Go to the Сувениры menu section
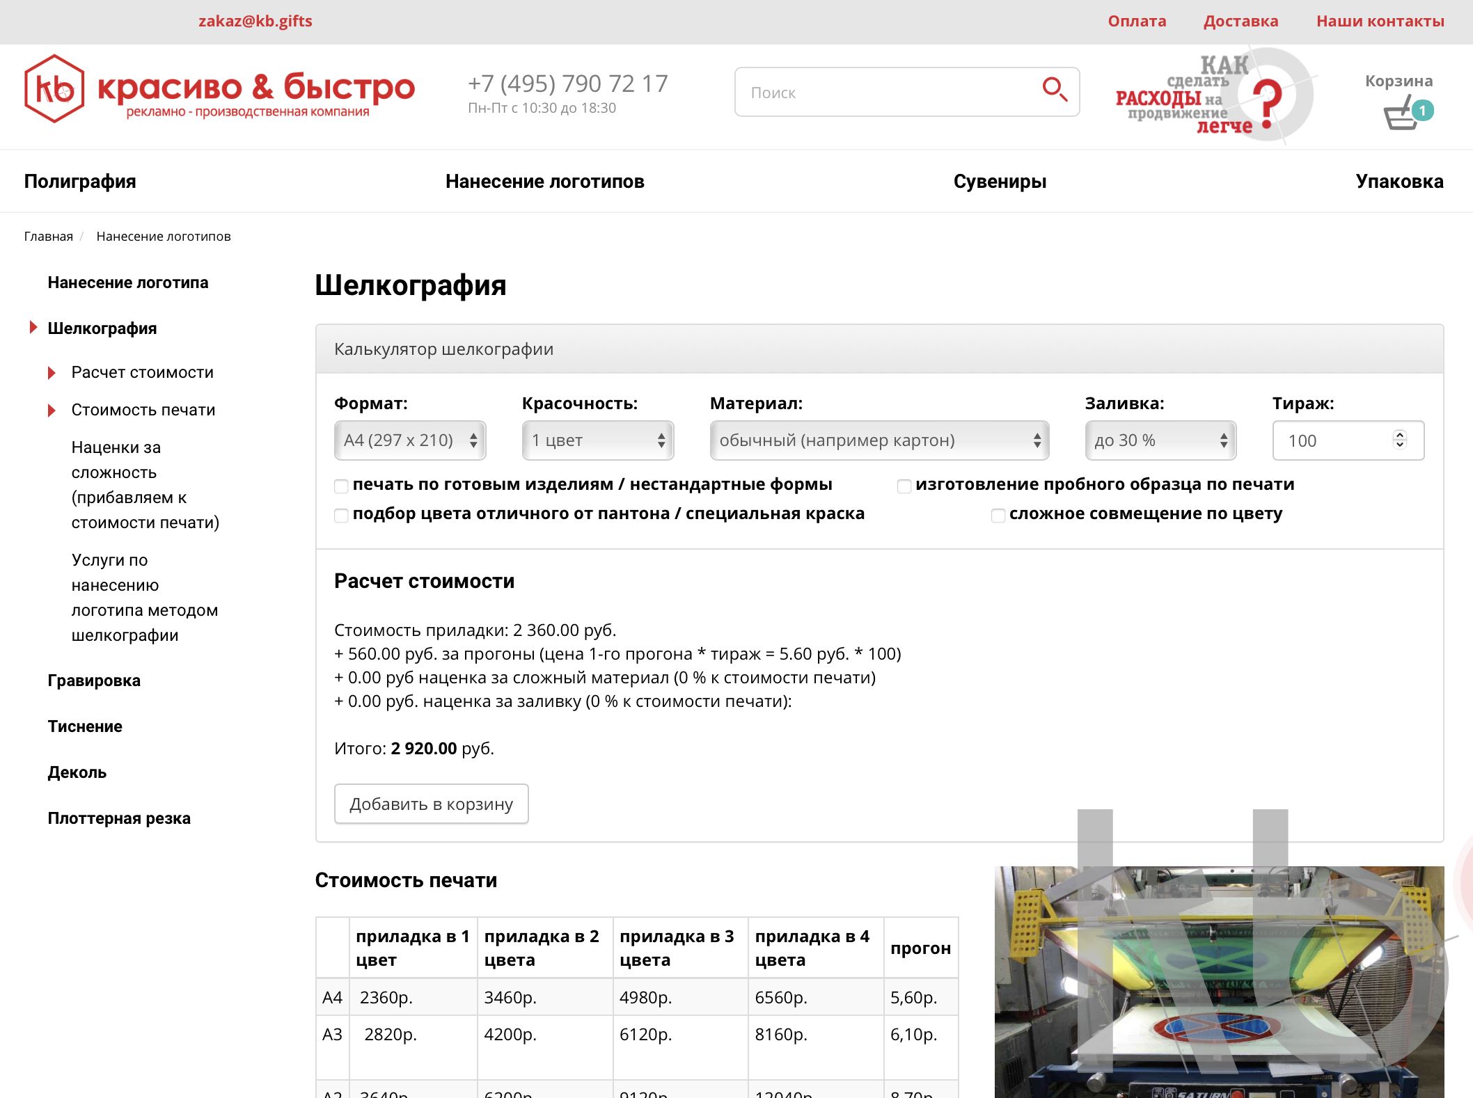The image size is (1473, 1098). pos(999,182)
